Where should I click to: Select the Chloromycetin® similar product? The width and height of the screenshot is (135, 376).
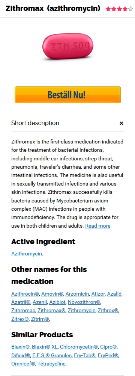79,347
